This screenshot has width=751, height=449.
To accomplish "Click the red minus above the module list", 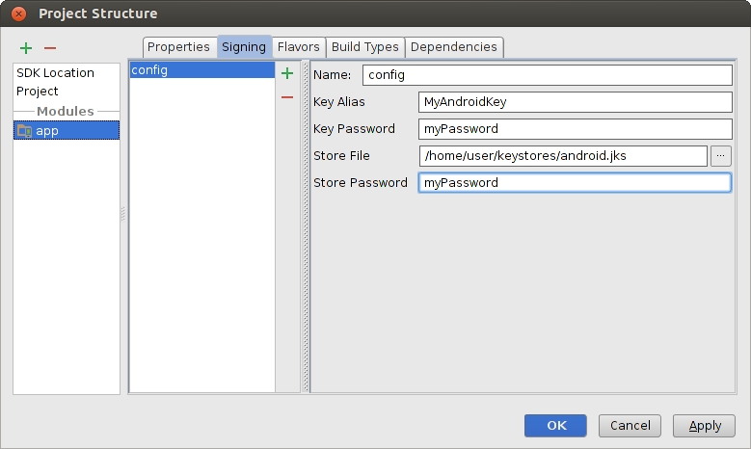I will coord(50,47).
